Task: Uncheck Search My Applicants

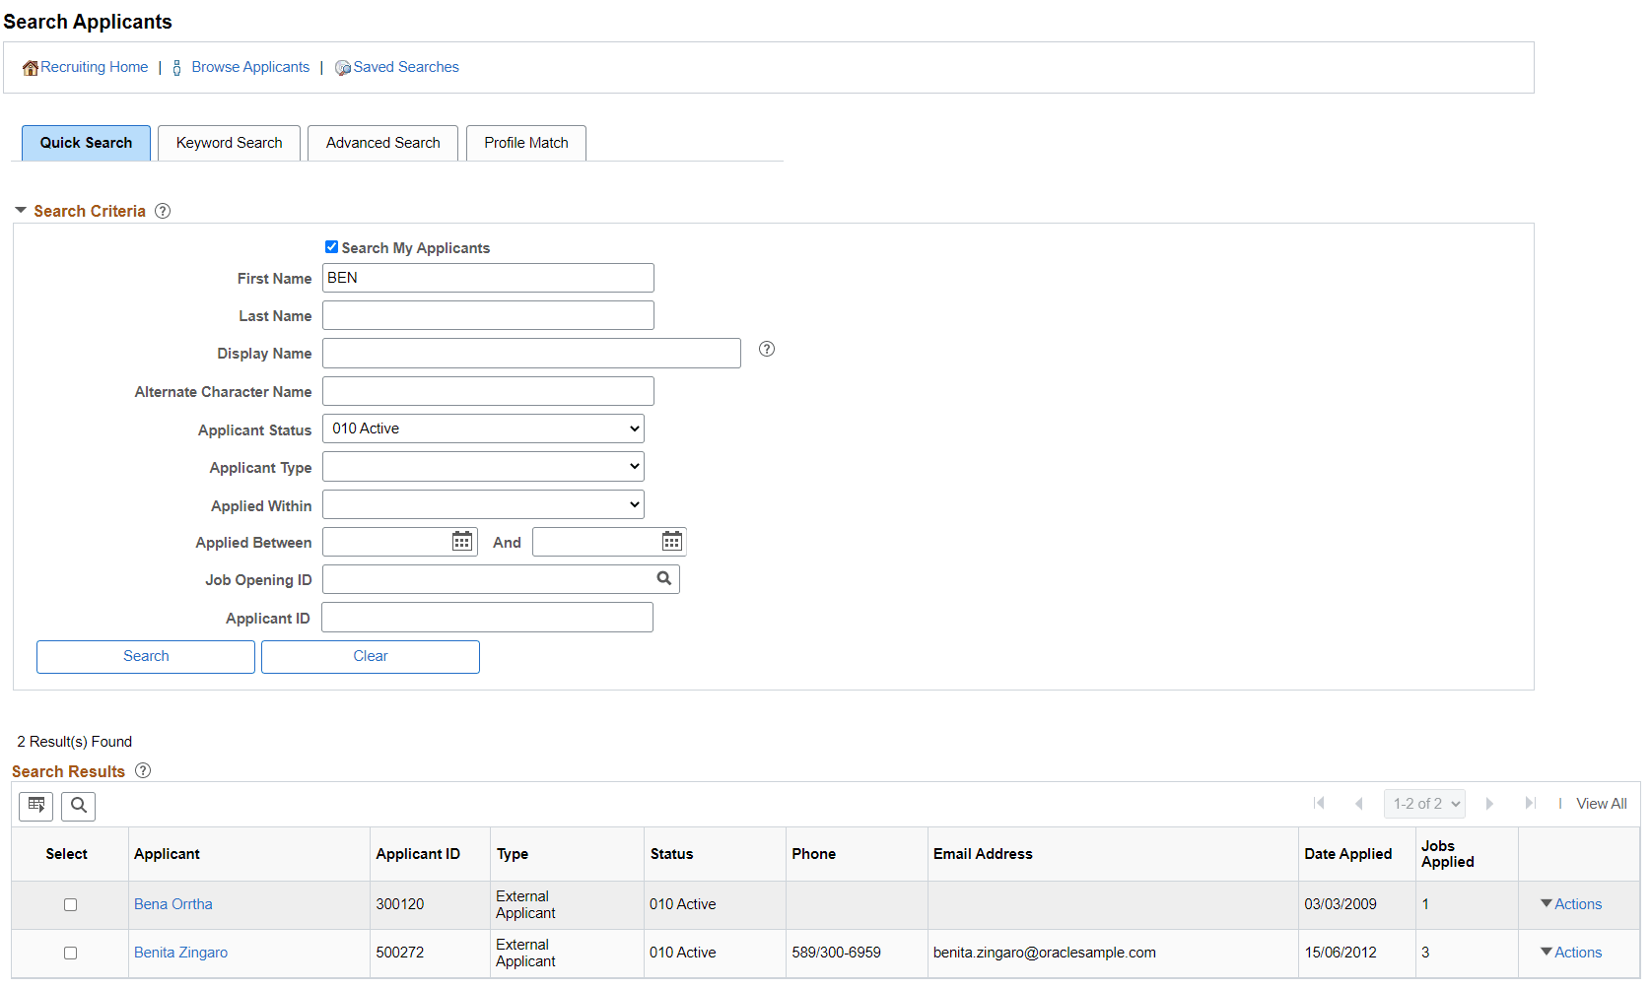Action: pyautogui.click(x=331, y=246)
